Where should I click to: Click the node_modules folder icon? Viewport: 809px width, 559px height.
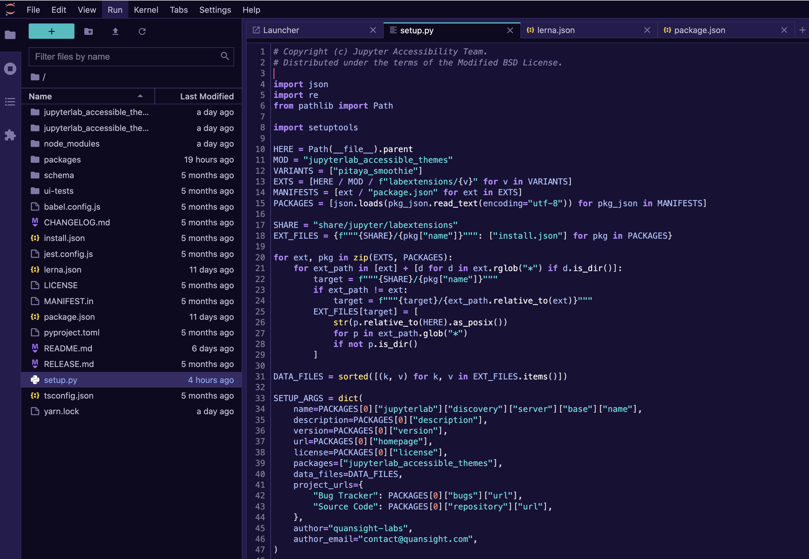[x=35, y=144]
